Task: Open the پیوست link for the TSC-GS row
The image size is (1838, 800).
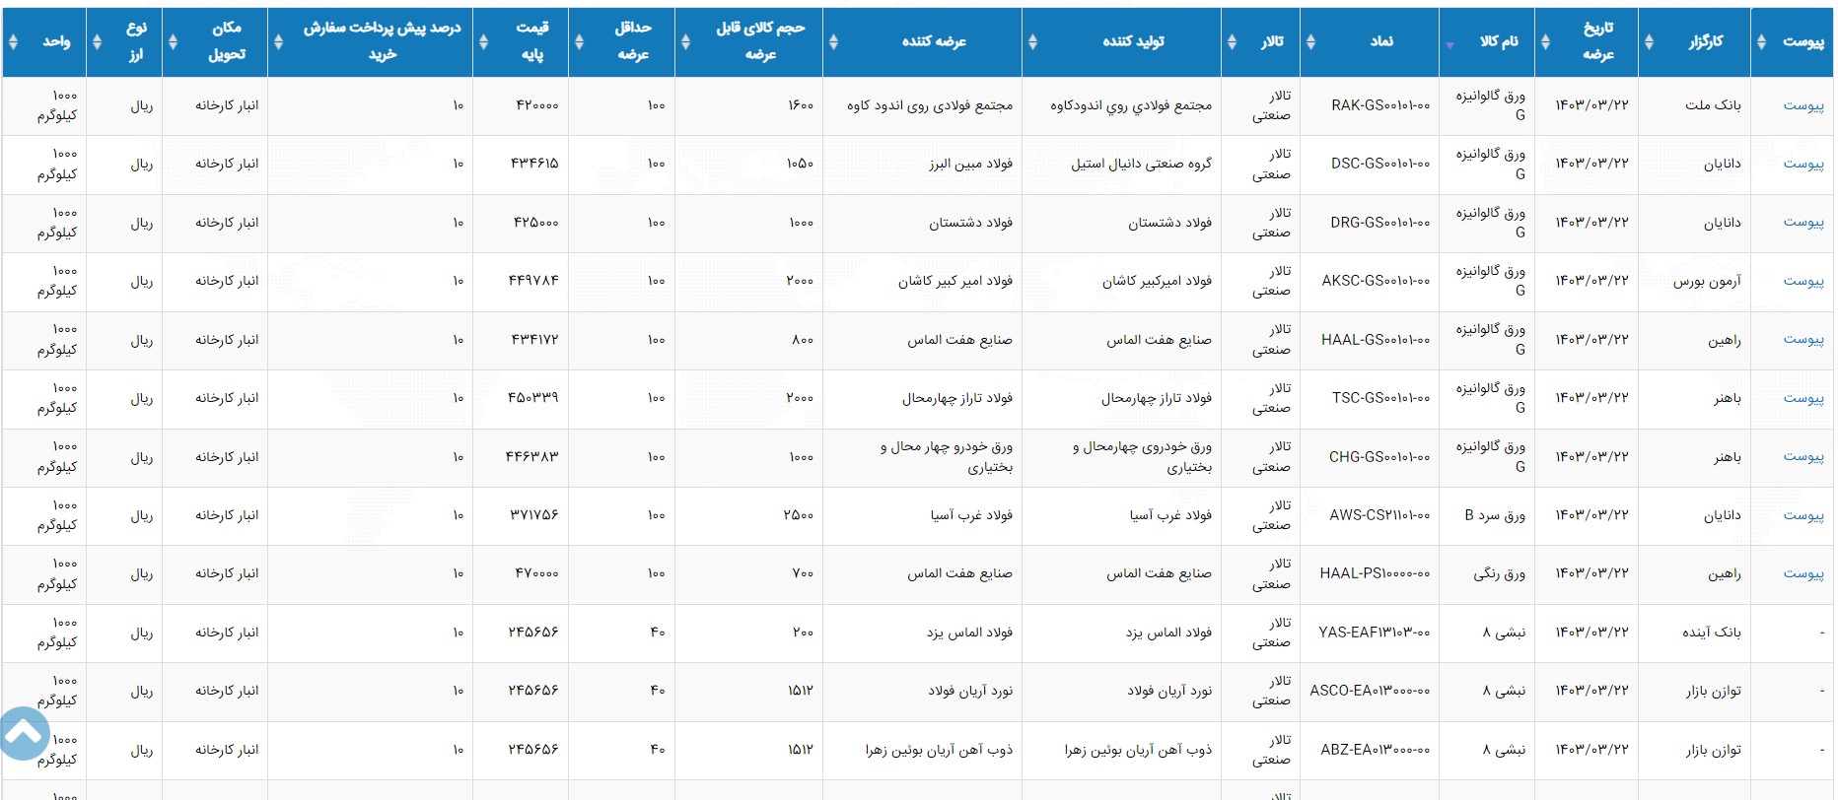Action: pyautogui.click(x=1803, y=398)
